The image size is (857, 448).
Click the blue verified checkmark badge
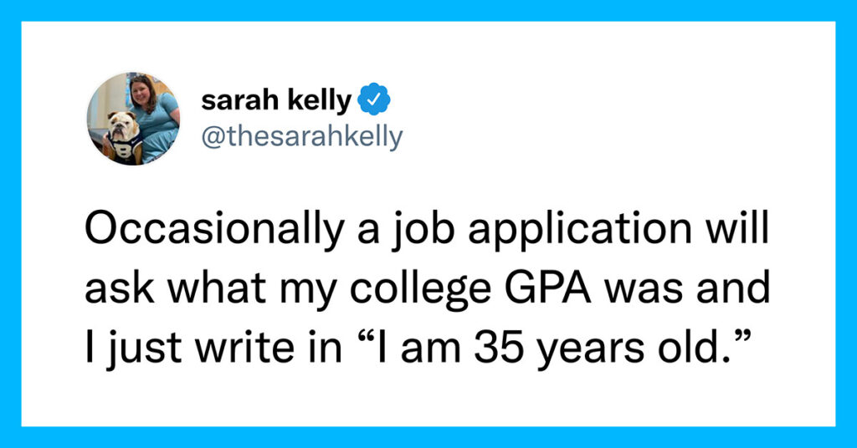(374, 99)
